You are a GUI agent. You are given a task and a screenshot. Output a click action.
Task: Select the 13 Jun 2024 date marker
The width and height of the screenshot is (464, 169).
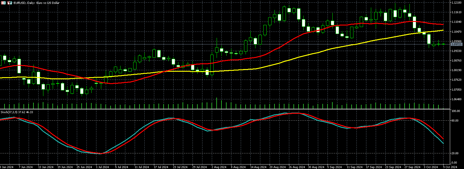[46, 167]
